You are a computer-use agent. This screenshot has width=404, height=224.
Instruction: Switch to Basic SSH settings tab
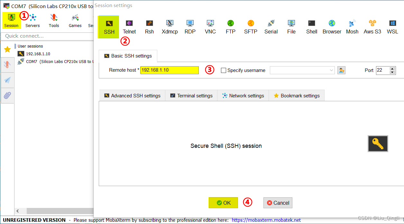tap(128, 56)
